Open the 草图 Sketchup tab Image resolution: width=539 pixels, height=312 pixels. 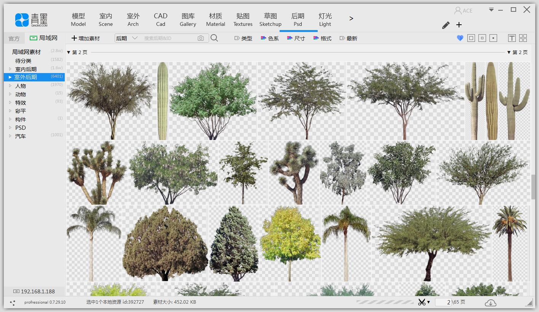click(270, 19)
